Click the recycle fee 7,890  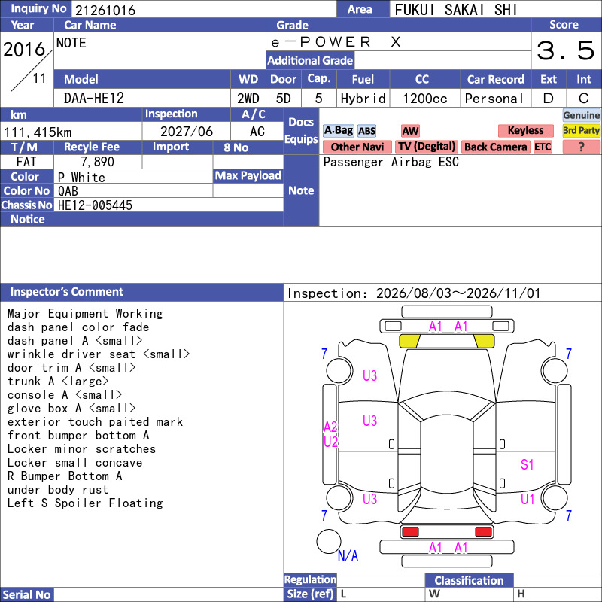coord(97,162)
